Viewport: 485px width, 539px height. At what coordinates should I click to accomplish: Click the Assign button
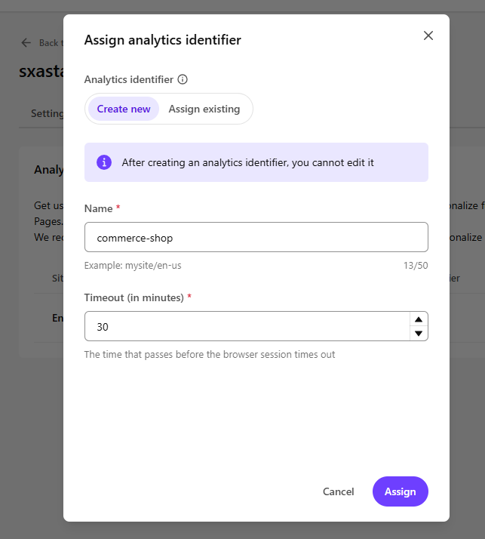coord(401,491)
